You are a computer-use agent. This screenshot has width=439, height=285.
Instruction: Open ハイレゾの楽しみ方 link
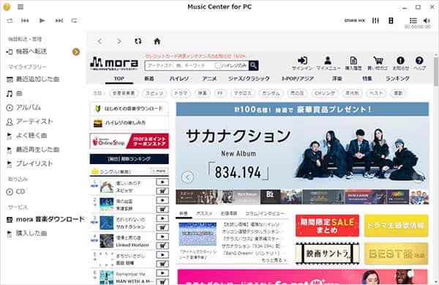(x=130, y=123)
